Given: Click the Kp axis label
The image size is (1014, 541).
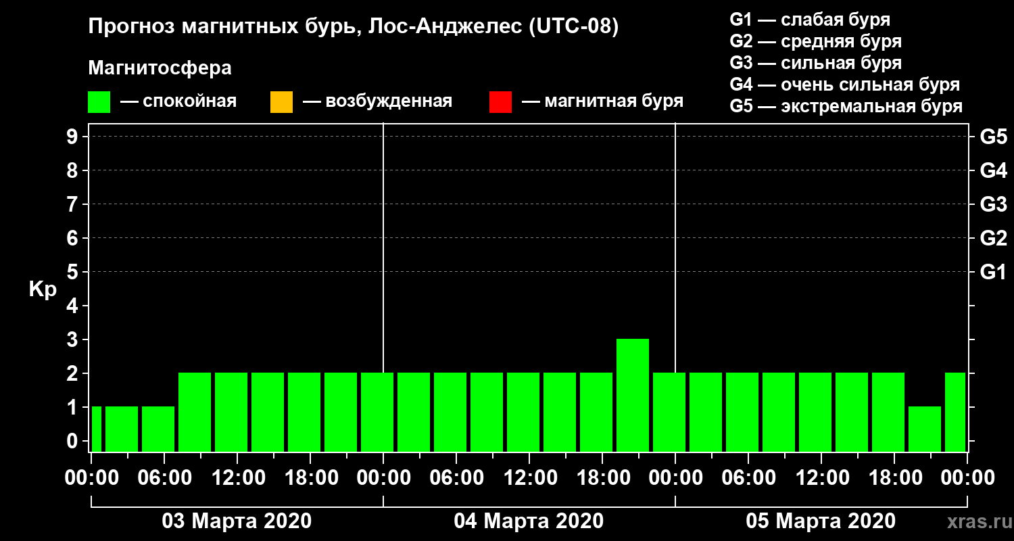Looking at the screenshot, I should (x=43, y=289).
